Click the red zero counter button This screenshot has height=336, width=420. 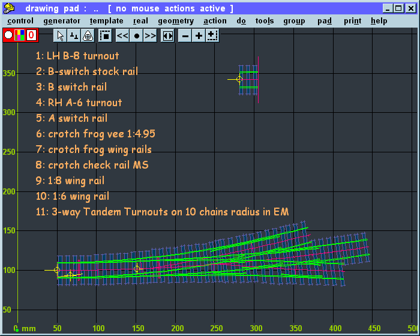[x=31, y=35]
